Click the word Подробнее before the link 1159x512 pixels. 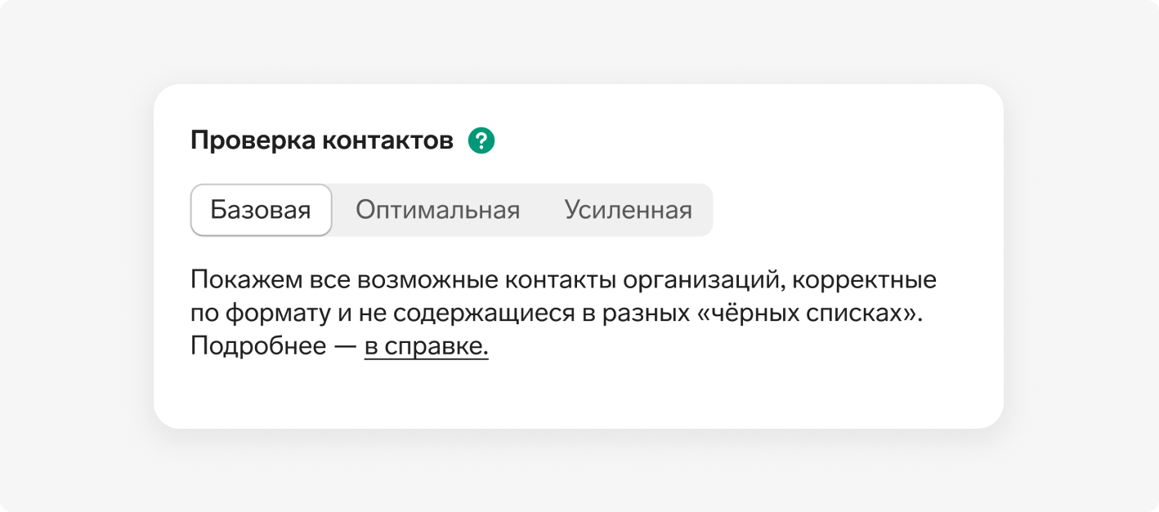[x=258, y=346]
